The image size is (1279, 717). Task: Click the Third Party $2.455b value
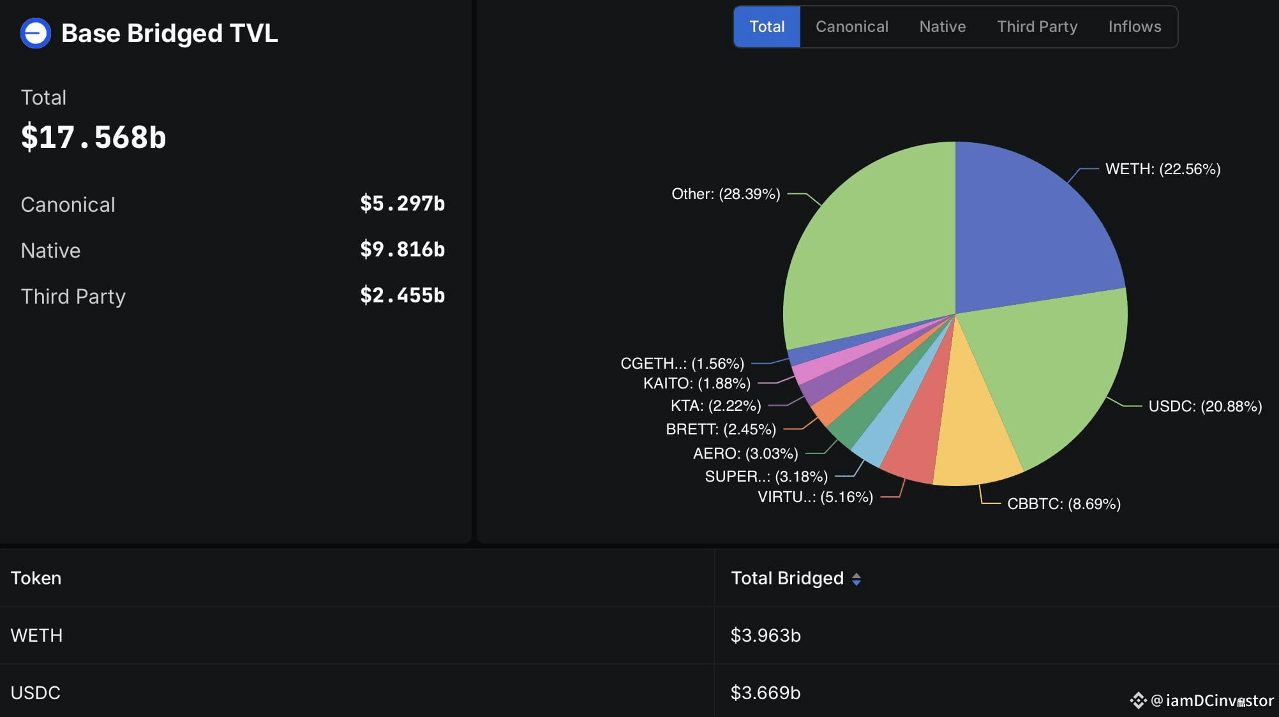point(402,295)
